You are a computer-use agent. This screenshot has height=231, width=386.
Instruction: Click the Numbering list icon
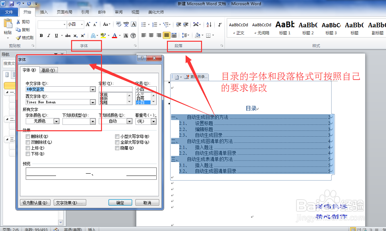[155, 24]
